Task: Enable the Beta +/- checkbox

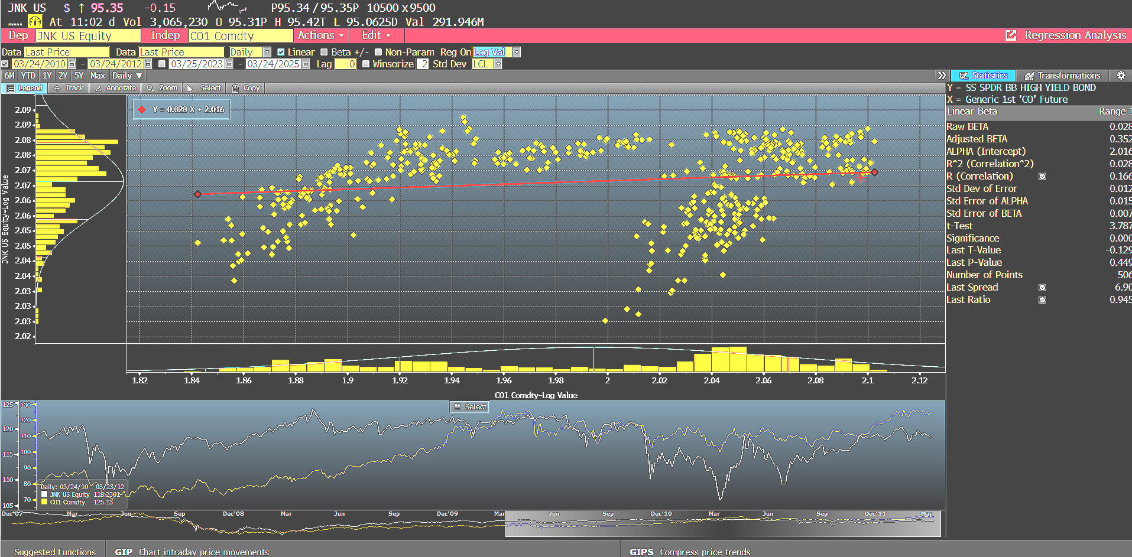Action: 324,52
